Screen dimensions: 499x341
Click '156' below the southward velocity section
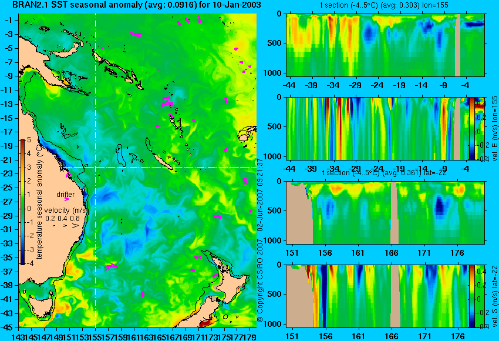coord(325,336)
